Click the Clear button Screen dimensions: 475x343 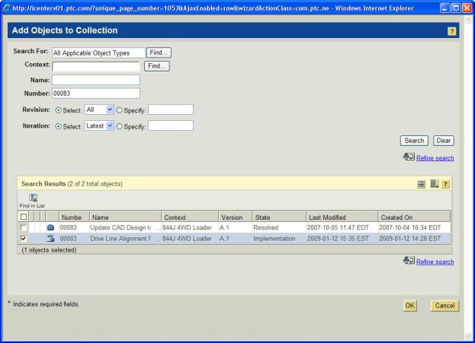tap(444, 141)
